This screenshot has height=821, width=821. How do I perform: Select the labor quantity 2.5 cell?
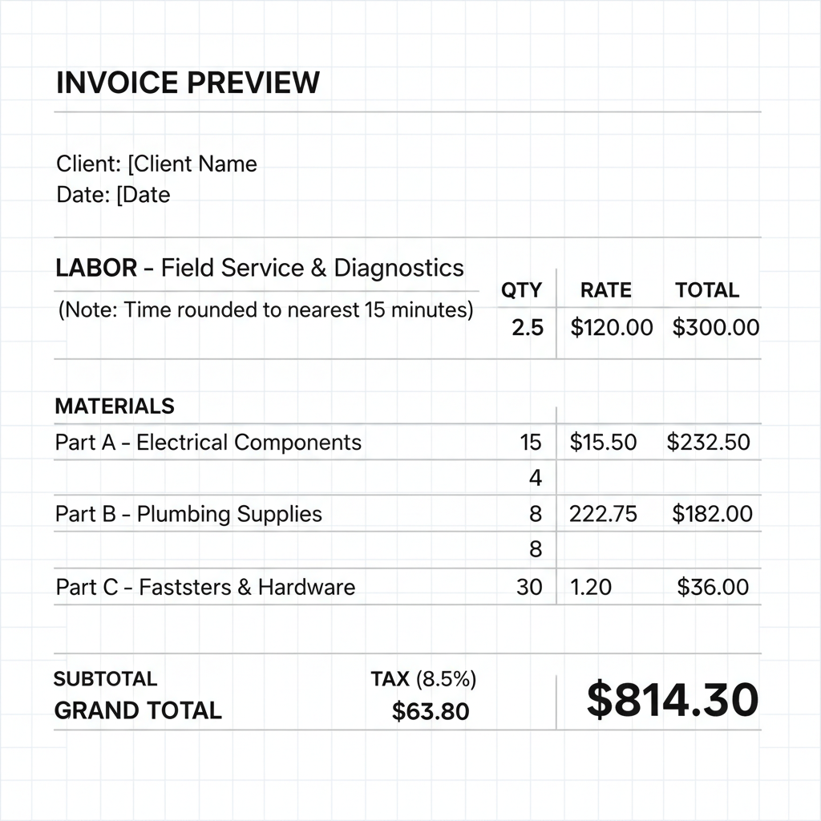[527, 327]
